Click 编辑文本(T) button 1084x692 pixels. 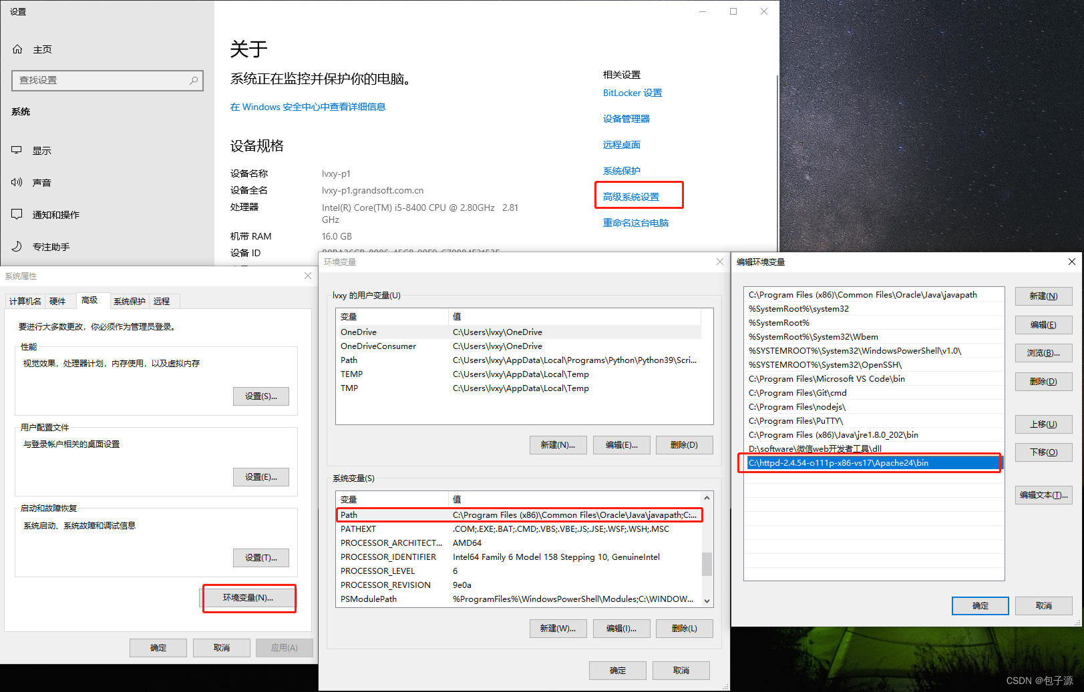pos(1043,494)
